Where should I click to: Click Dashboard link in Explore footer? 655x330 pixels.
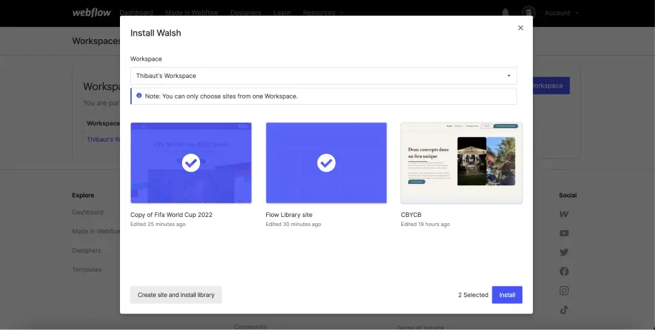pos(88,212)
